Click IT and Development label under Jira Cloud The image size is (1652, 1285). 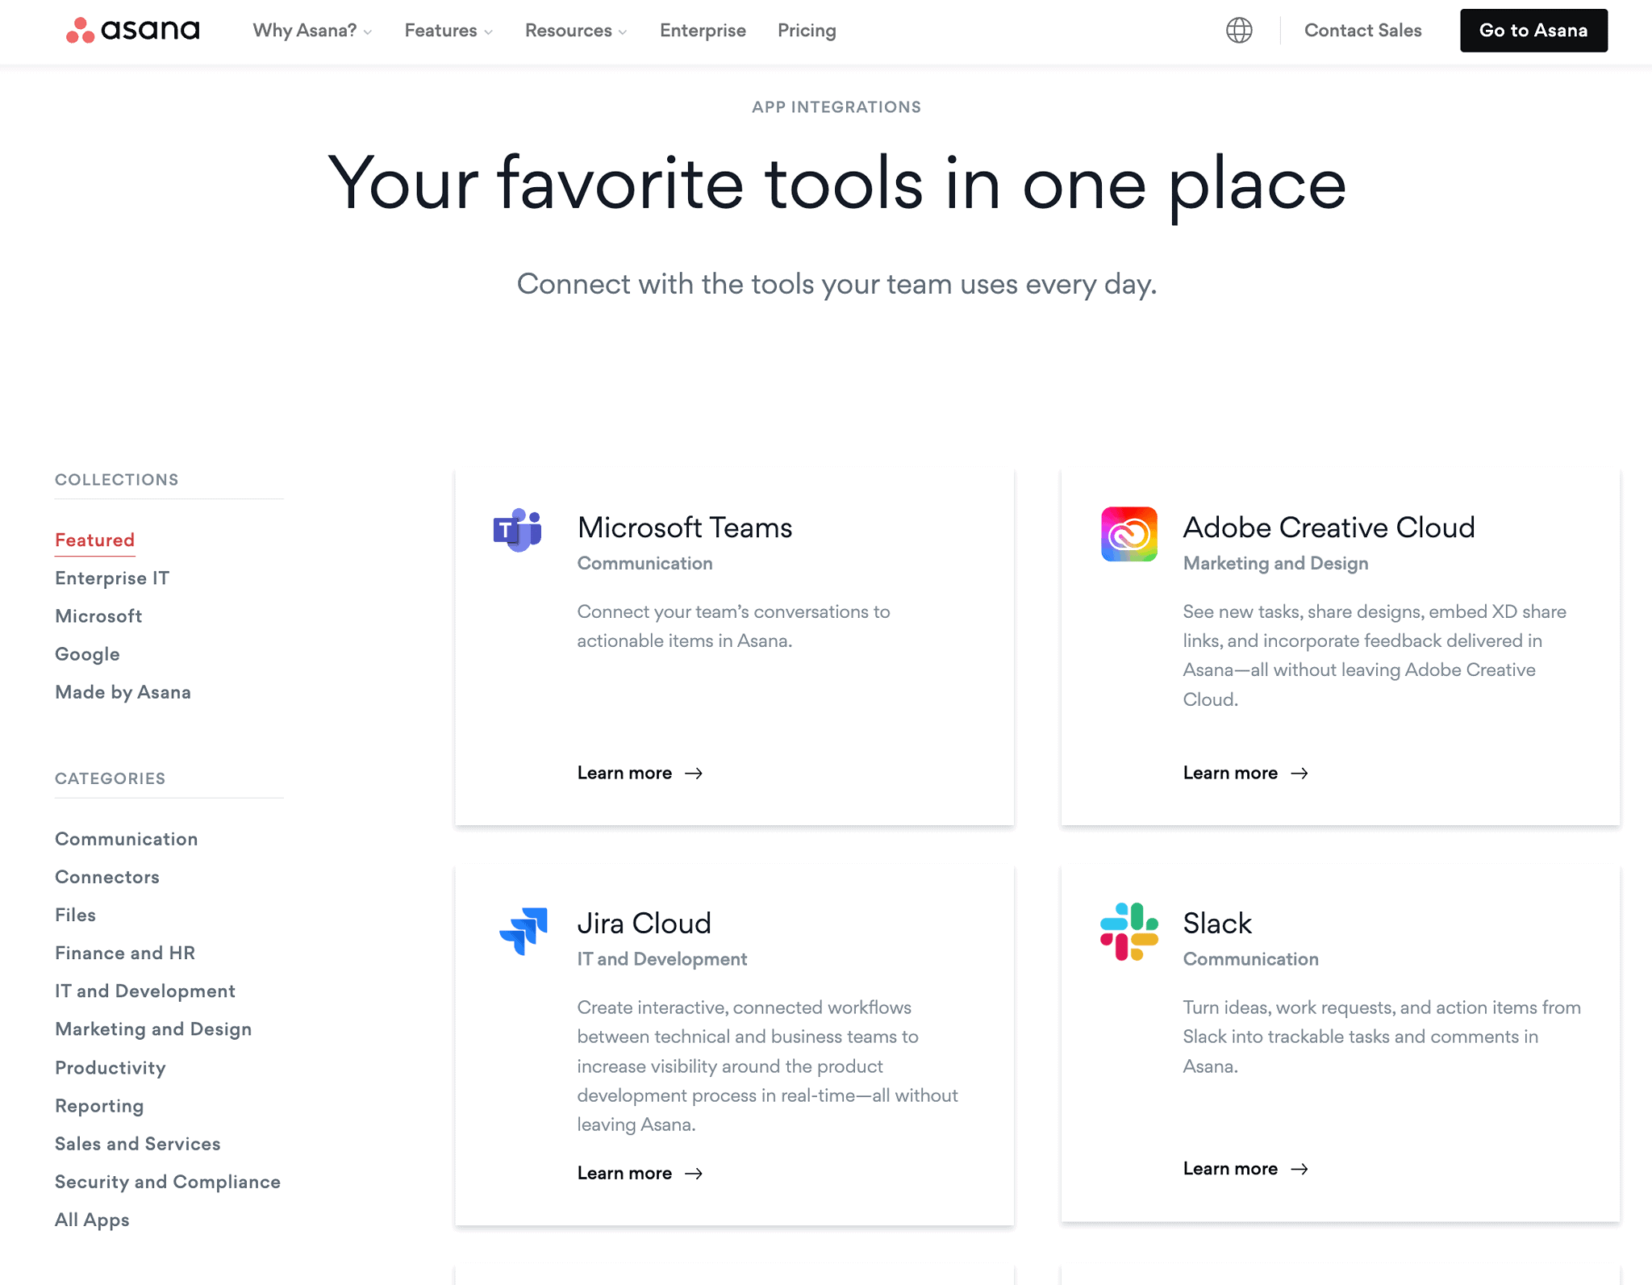(661, 960)
